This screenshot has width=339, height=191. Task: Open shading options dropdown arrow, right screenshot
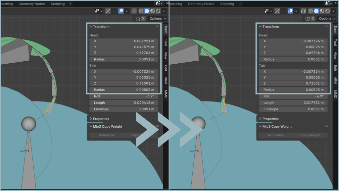pyautogui.click(x=333, y=11)
